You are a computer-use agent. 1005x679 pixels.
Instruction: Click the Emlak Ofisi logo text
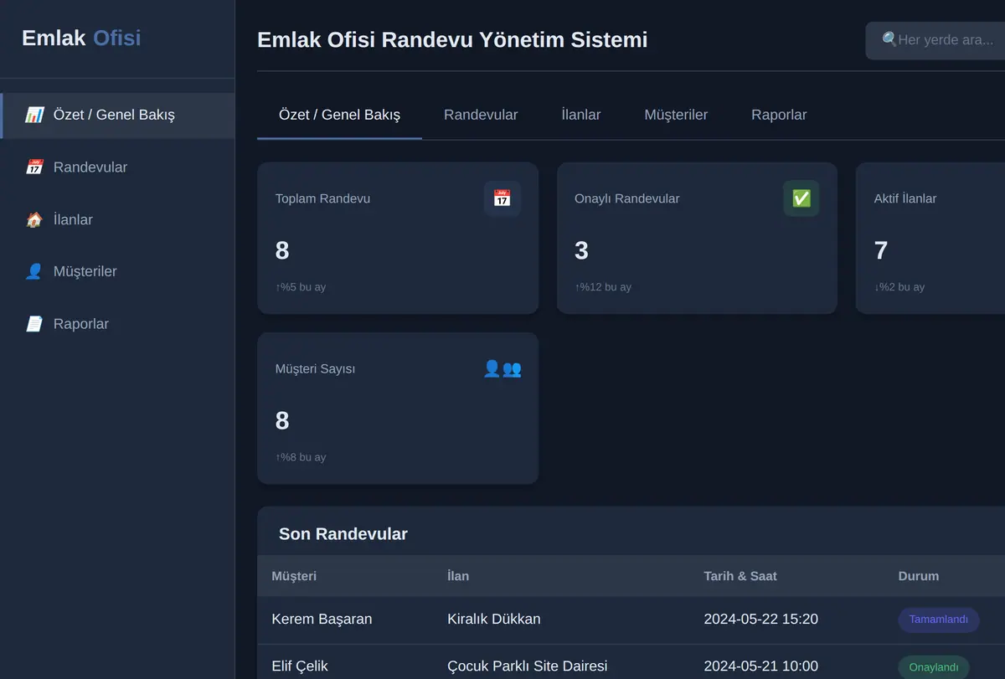pos(81,38)
